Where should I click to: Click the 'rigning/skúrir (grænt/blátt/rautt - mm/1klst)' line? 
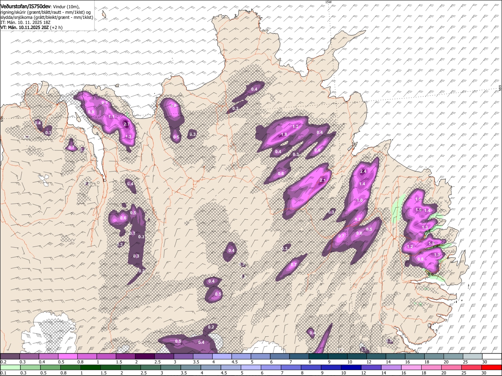[x=45, y=12]
